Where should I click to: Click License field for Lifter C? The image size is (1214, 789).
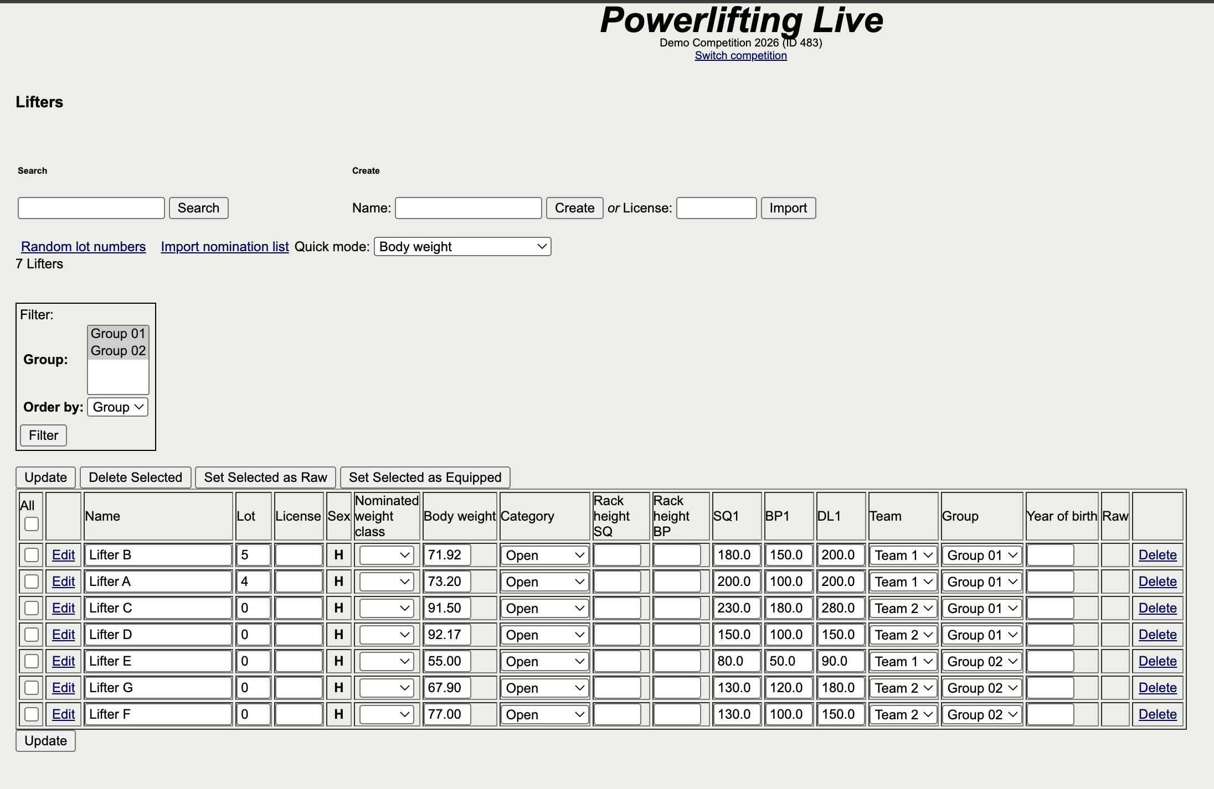(x=299, y=608)
